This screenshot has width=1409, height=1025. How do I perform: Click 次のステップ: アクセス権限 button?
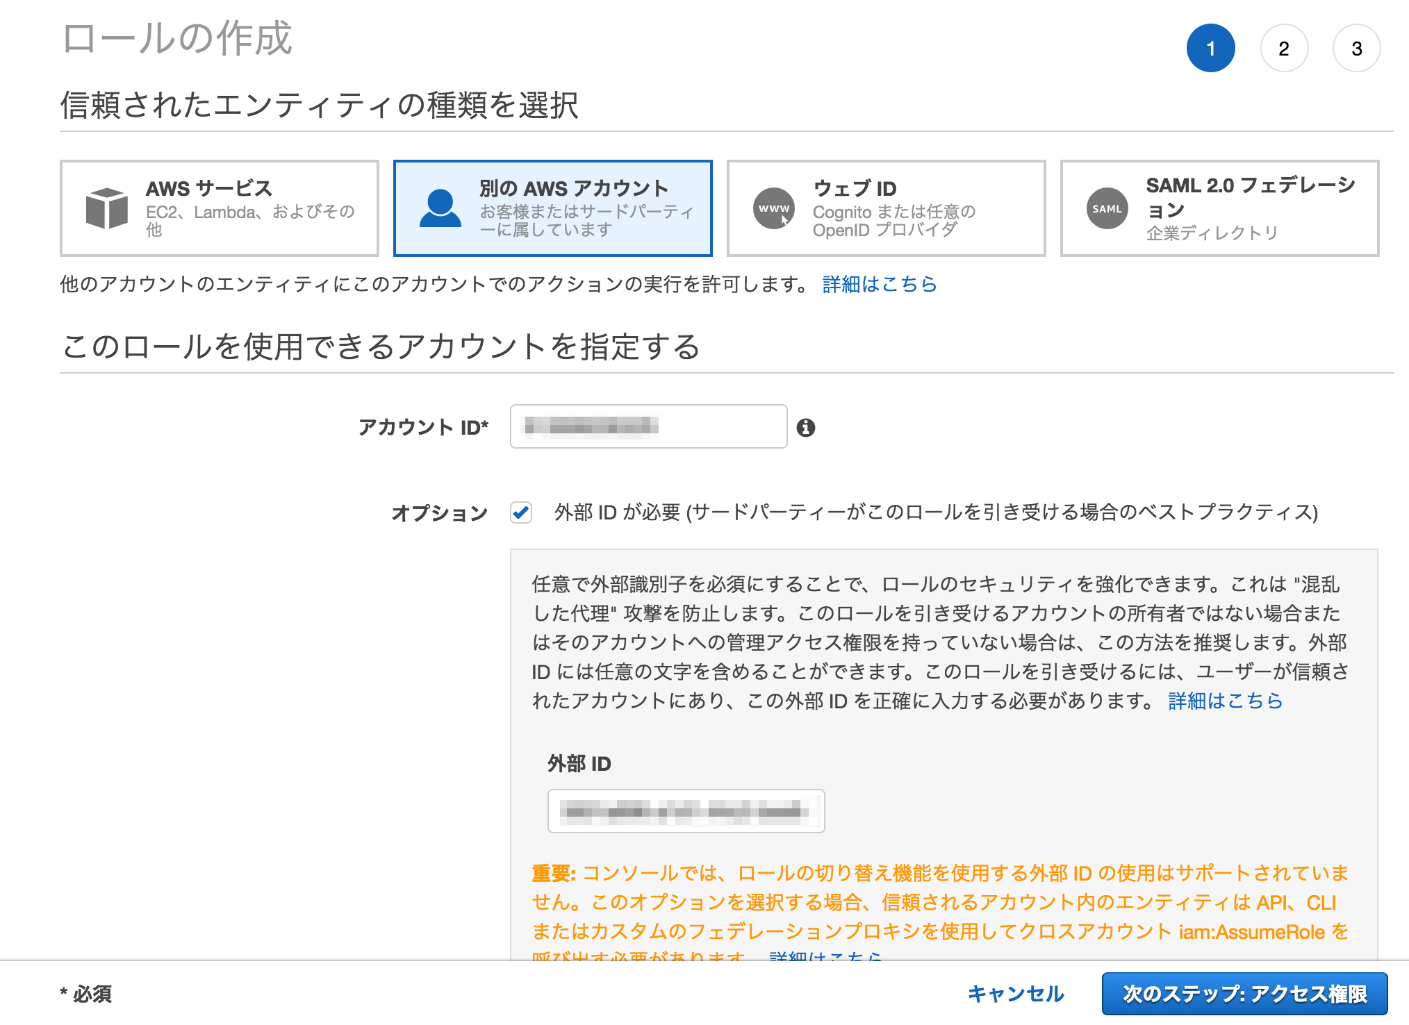pyautogui.click(x=1244, y=992)
